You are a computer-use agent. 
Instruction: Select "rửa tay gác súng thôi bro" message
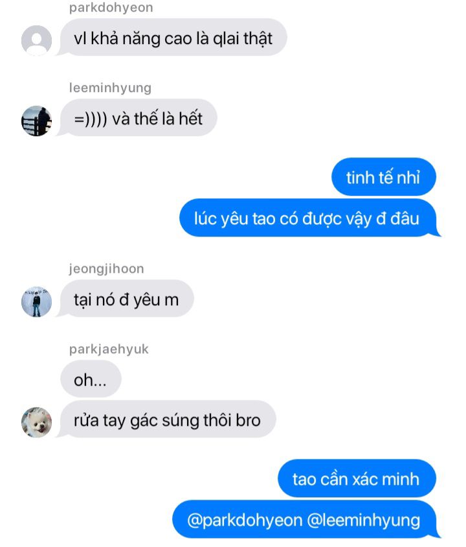click(x=168, y=419)
